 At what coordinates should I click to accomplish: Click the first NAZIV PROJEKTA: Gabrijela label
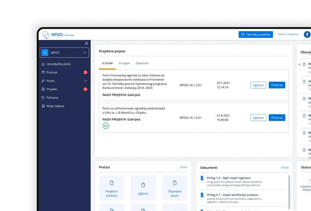click(x=121, y=95)
